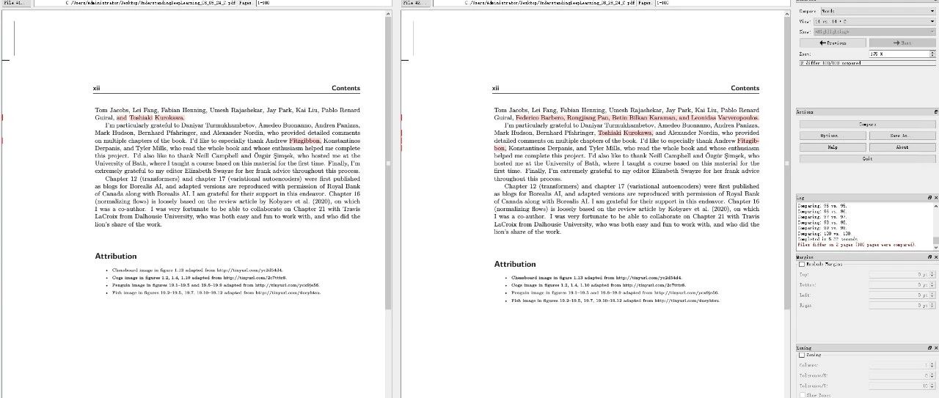The image size is (939, 398).
Task: Click the File #1 button
Action: (x=16, y=3)
